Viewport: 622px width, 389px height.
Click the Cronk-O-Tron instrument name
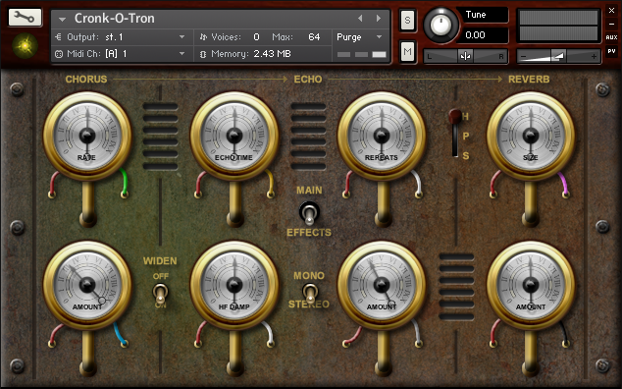pos(115,19)
